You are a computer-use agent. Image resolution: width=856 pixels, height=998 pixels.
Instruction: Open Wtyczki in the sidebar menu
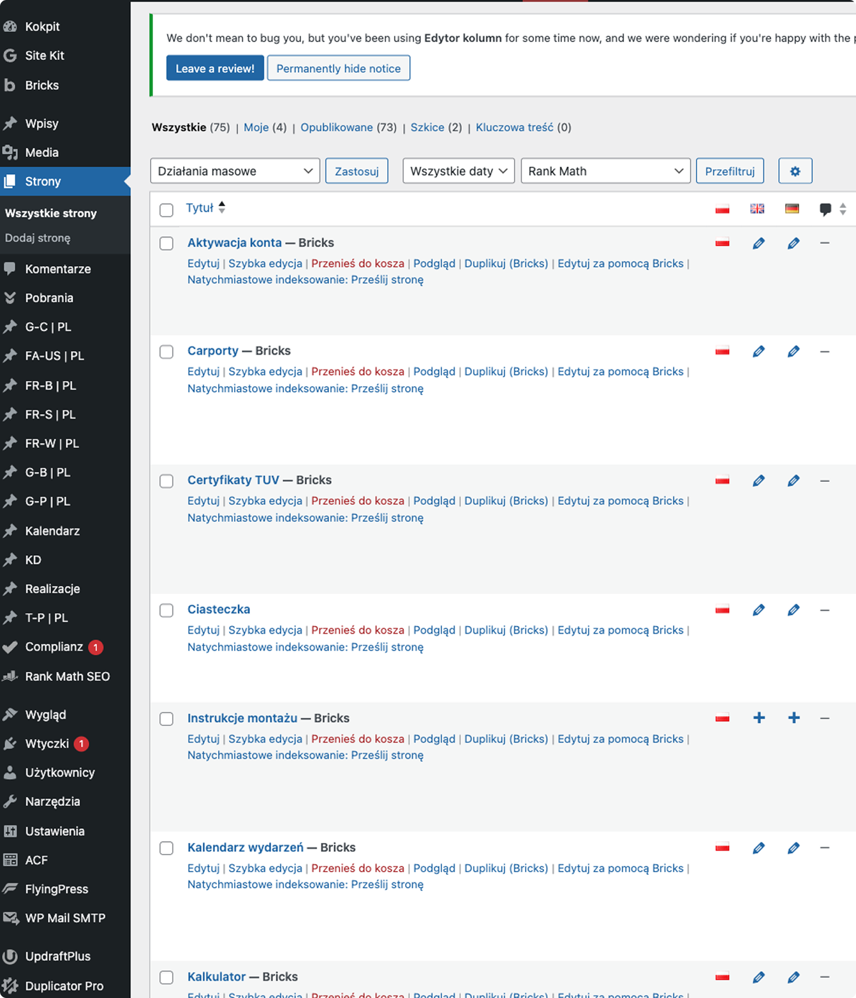click(47, 743)
